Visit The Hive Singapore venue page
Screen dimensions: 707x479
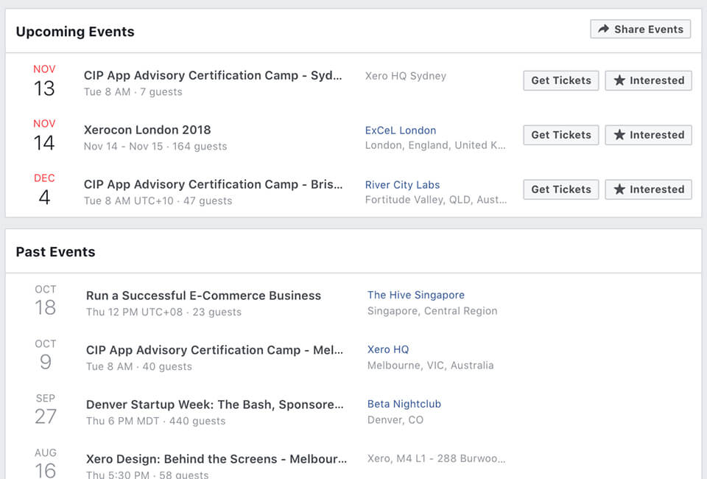(415, 295)
